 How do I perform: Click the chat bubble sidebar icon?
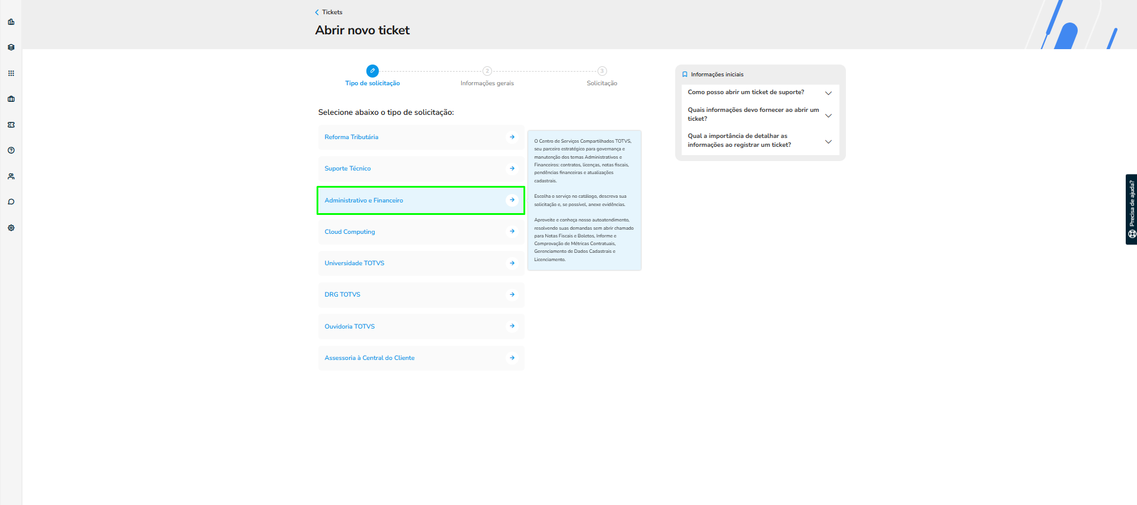[x=11, y=202]
